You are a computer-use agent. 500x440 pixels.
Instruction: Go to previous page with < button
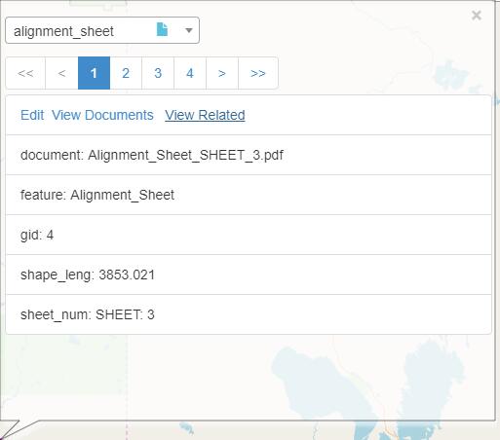tap(61, 73)
